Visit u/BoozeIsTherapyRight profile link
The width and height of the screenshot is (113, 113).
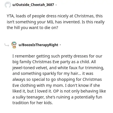coord(38,45)
